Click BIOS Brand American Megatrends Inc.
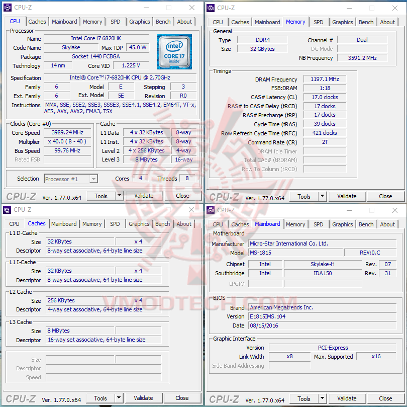 pyautogui.click(x=323, y=307)
